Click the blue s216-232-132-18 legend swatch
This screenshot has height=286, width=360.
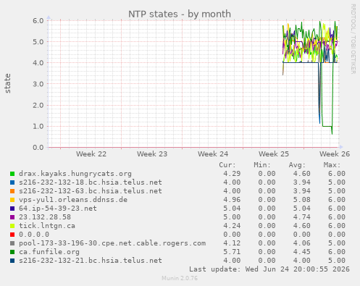coord(12,182)
